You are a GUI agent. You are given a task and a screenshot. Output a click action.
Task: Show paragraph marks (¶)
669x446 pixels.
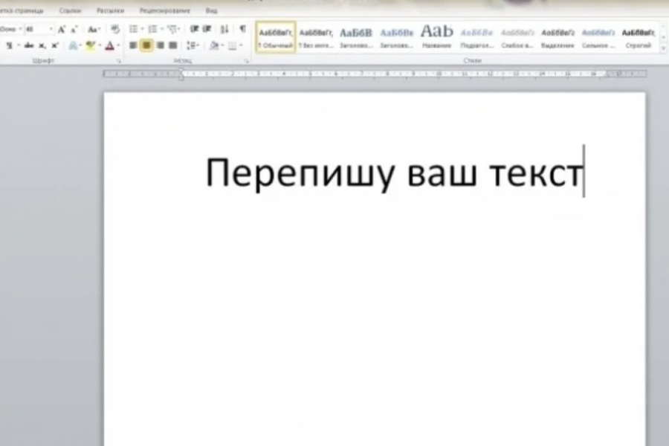coord(242,29)
